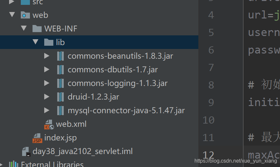Click editor gutter line number 11
Screen dimensions: 280x167
coord(208,137)
